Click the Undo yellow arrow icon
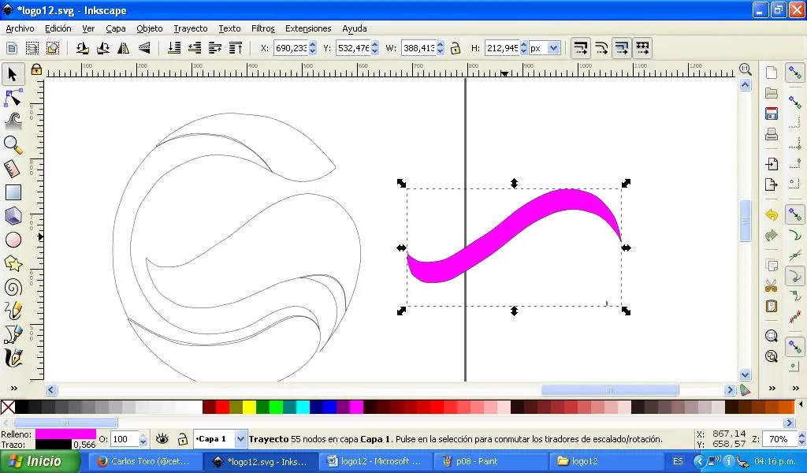The image size is (807, 473). click(x=771, y=214)
